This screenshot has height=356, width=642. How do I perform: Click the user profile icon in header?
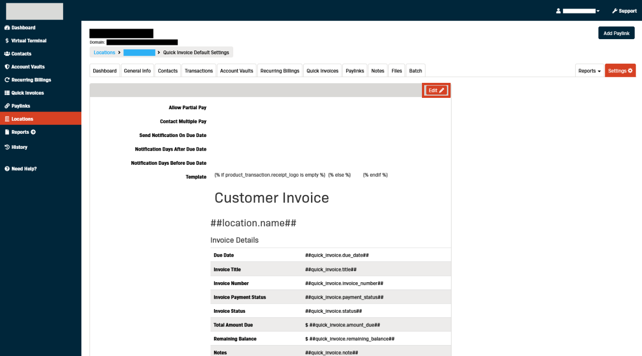click(558, 11)
